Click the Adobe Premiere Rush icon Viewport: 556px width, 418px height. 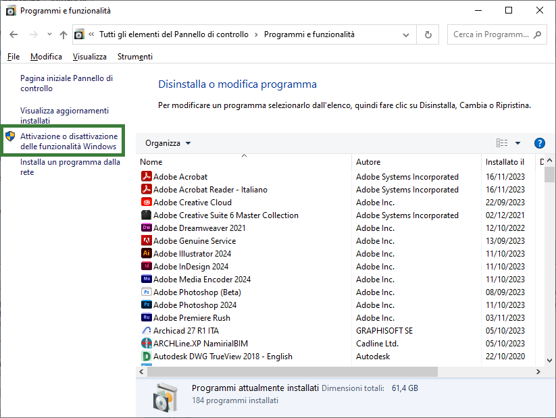click(147, 317)
